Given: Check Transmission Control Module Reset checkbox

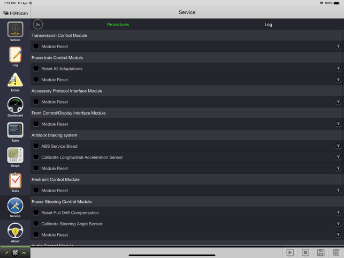Looking at the screenshot, I should pos(36,47).
